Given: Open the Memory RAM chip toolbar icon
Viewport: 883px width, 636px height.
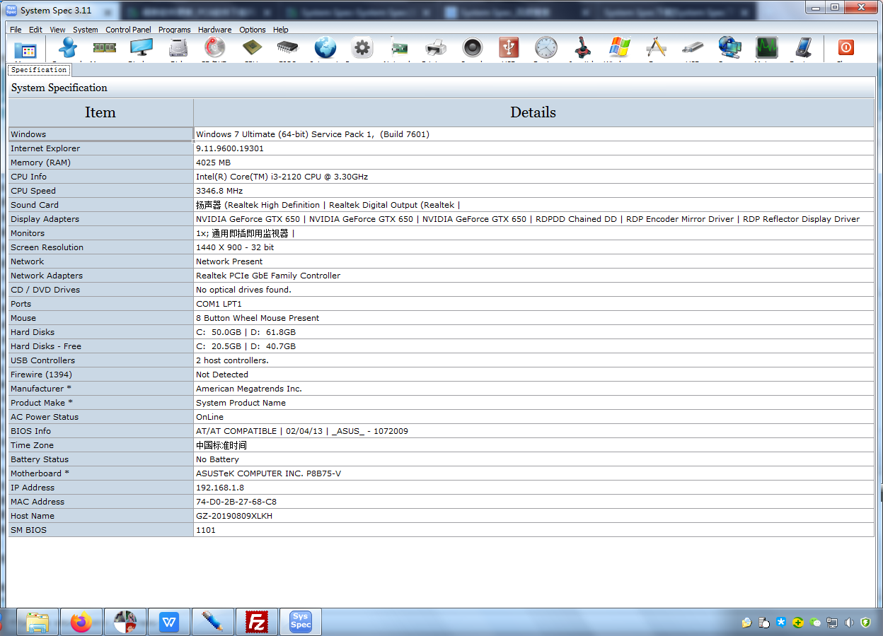Looking at the screenshot, I should (105, 48).
